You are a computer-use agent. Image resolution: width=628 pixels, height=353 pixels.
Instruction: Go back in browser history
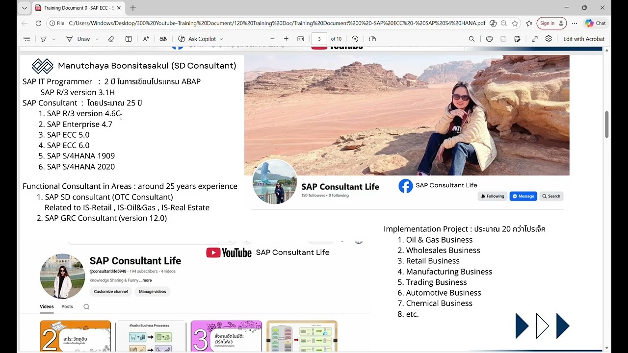[25, 23]
